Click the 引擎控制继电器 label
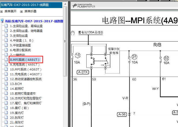This screenshot has height=127, width=178. tap(114, 51)
